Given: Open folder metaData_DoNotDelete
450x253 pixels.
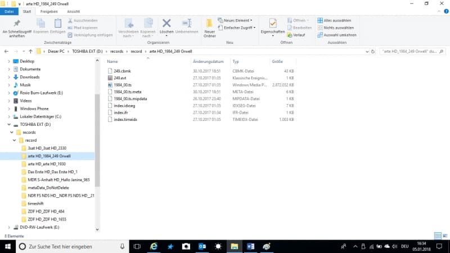Looking at the screenshot, I should point(48,188).
